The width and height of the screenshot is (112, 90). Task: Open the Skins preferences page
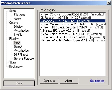click(12, 63)
